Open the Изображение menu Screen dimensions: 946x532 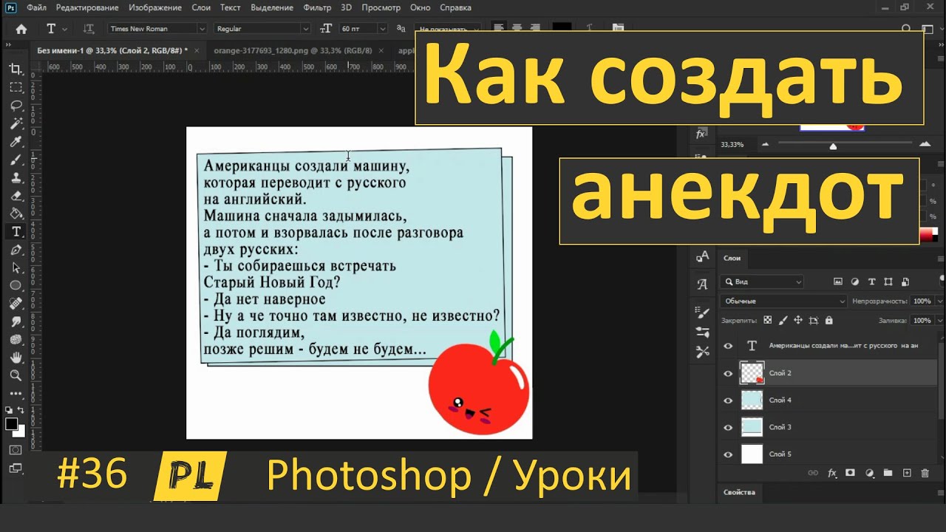[155, 7]
